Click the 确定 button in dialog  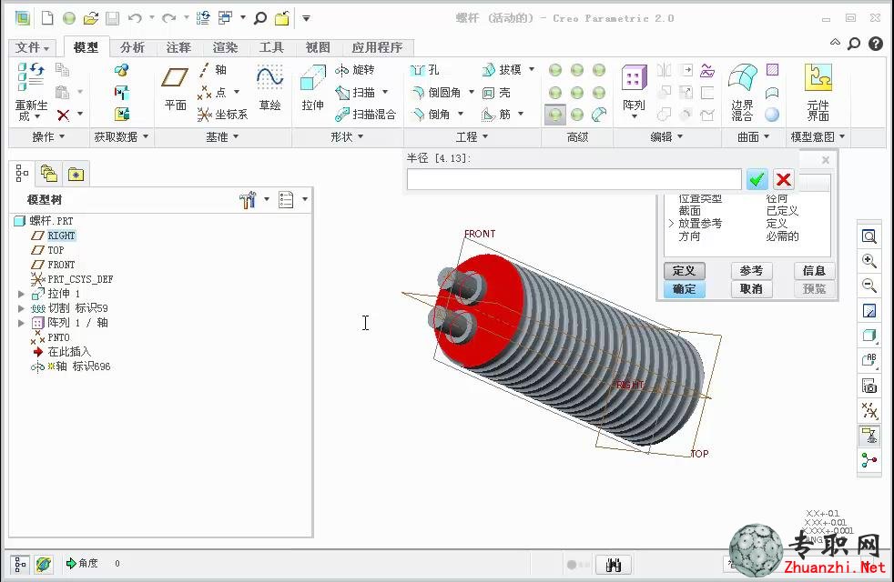click(x=685, y=288)
